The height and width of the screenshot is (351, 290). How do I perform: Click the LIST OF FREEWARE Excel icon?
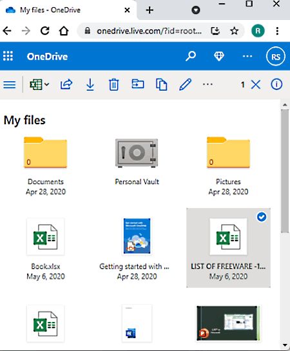point(228,237)
